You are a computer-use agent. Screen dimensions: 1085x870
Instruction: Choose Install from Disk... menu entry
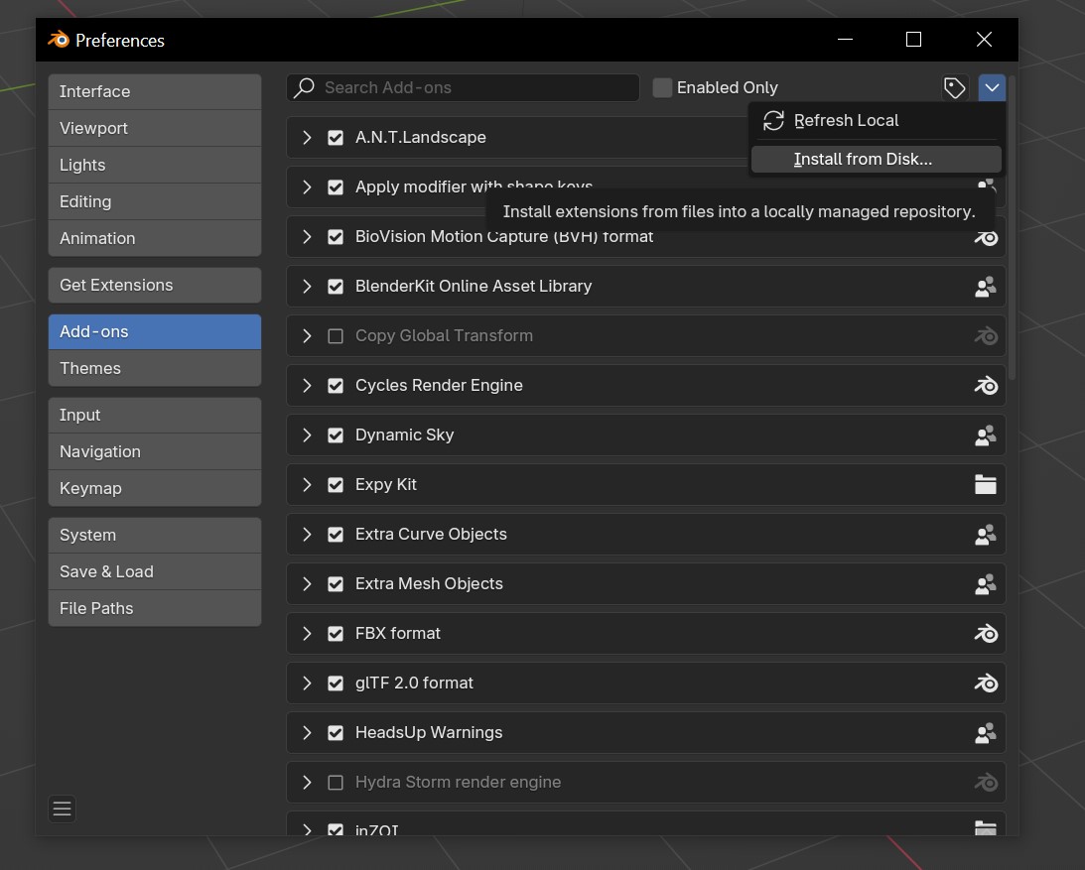pos(876,159)
